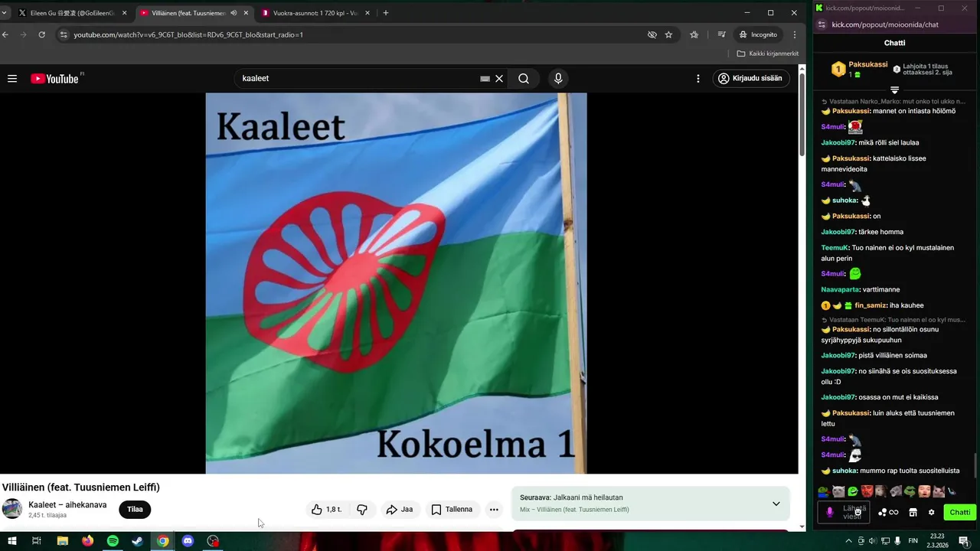Click the YouTube search magnifier button
The width and height of the screenshot is (980, 551).
click(524, 78)
